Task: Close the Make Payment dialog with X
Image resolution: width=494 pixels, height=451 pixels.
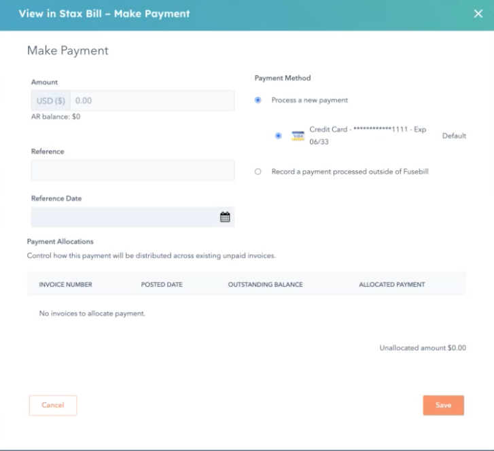Action: (478, 14)
